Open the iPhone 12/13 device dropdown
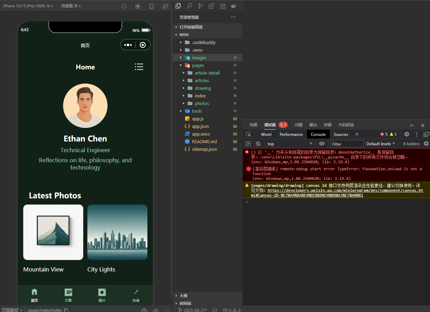Viewport: 430px width, 312px height. tap(28, 6)
